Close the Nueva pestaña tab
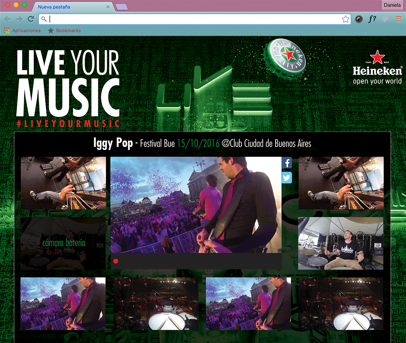406x343 pixels. [108, 7]
